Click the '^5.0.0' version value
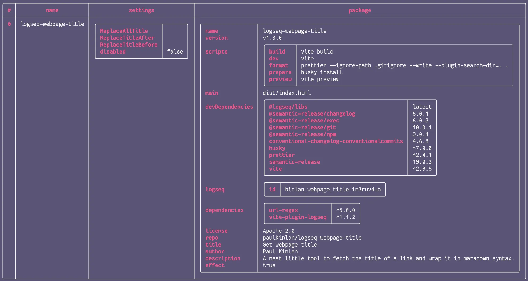The image size is (528, 281). [345, 210]
